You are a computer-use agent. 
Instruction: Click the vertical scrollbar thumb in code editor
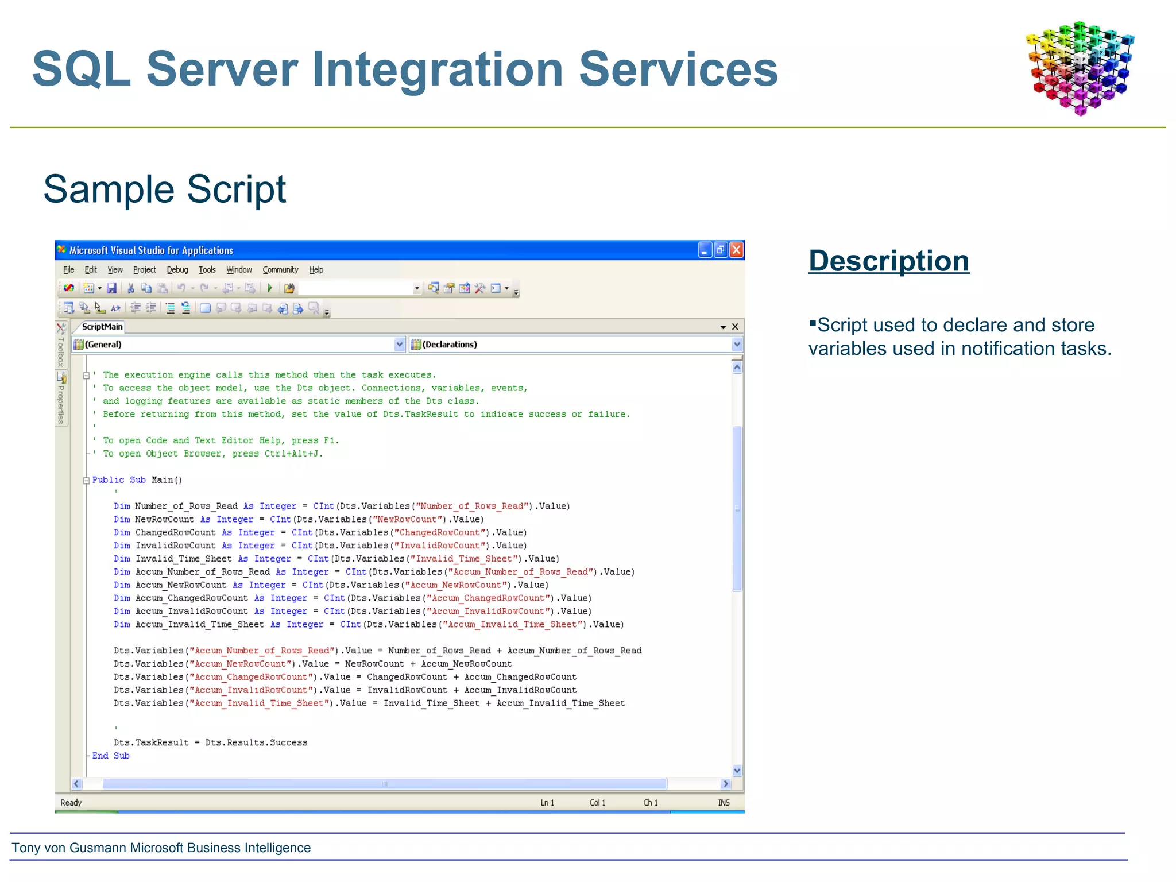pyautogui.click(x=737, y=509)
